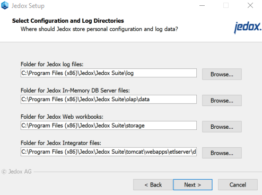Click the Jedox Setup title bar icon
This screenshot has width=262, height=195.
[x=5, y=5]
